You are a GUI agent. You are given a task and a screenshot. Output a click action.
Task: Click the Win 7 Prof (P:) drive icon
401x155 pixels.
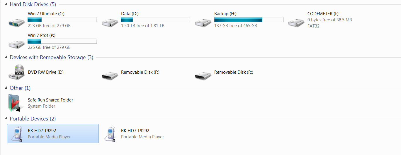[17, 44]
